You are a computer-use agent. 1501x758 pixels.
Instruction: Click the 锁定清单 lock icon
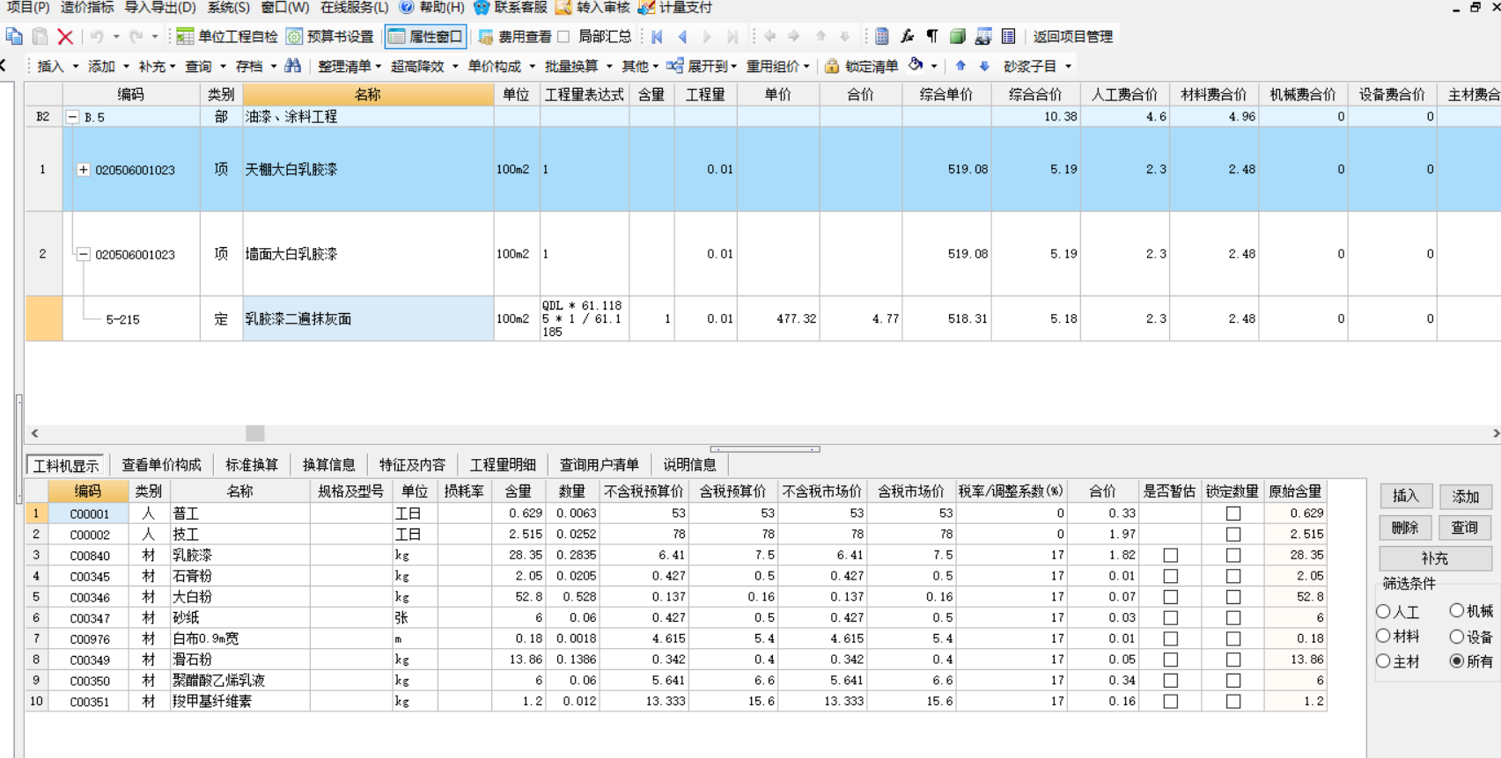pyautogui.click(x=832, y=66)
